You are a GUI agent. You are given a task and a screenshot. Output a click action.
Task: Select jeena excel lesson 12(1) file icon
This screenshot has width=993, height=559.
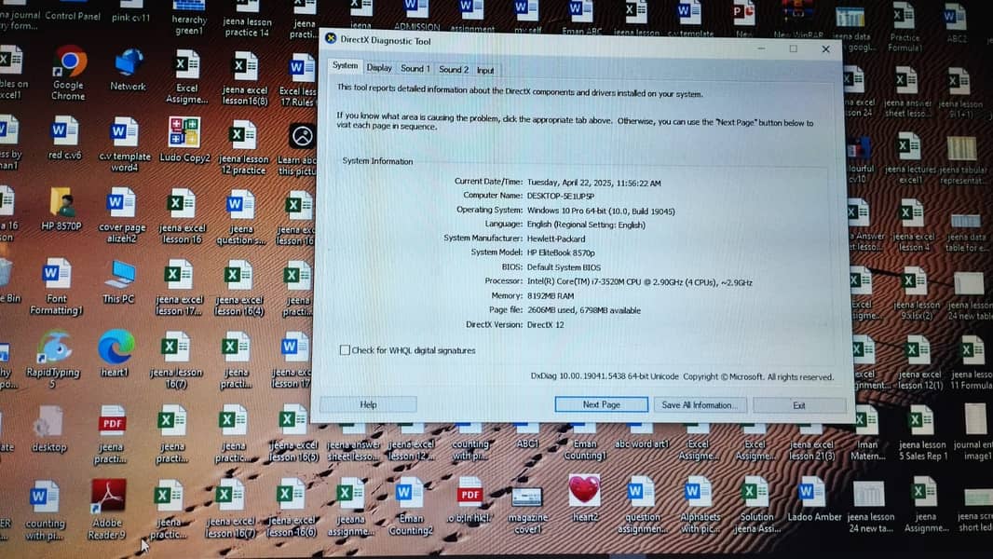point(919,362)
